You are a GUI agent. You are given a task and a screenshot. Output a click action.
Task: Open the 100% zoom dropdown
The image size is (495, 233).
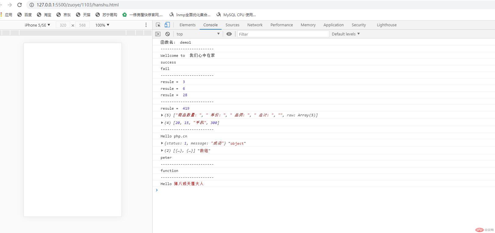tap(102, 25)
